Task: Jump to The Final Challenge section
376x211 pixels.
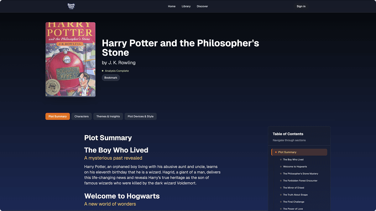Action: tap(294, 202)
